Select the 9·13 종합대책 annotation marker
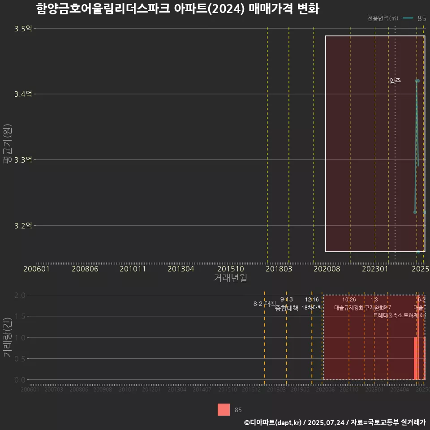430x430 pixels. click(x=287, y=304)
